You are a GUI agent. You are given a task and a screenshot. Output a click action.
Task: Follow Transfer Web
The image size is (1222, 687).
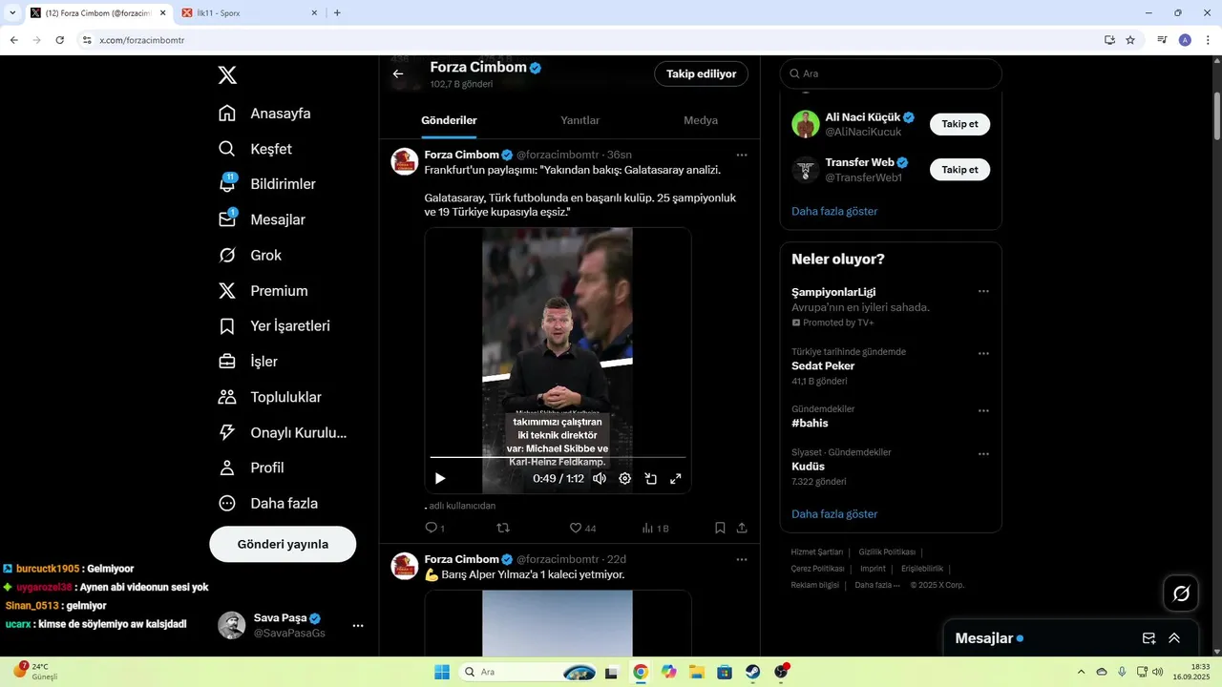click(x=959, y=170)
